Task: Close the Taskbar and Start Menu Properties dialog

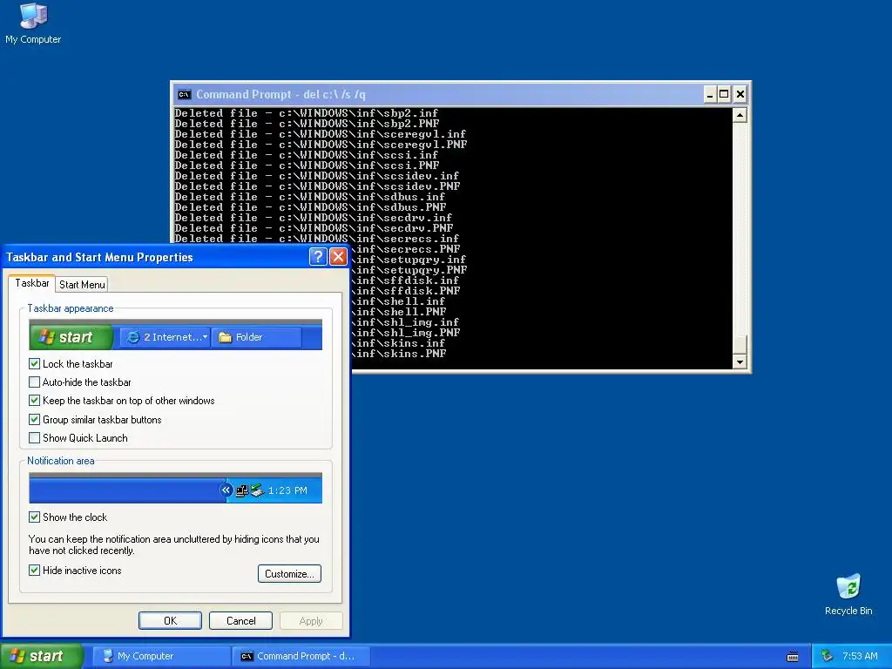Action: 339,257
